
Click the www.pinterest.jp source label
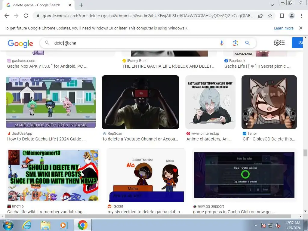coord(205,133)
